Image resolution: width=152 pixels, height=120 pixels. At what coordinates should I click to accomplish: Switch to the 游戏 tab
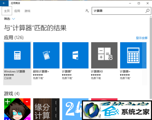pos(27,11)
